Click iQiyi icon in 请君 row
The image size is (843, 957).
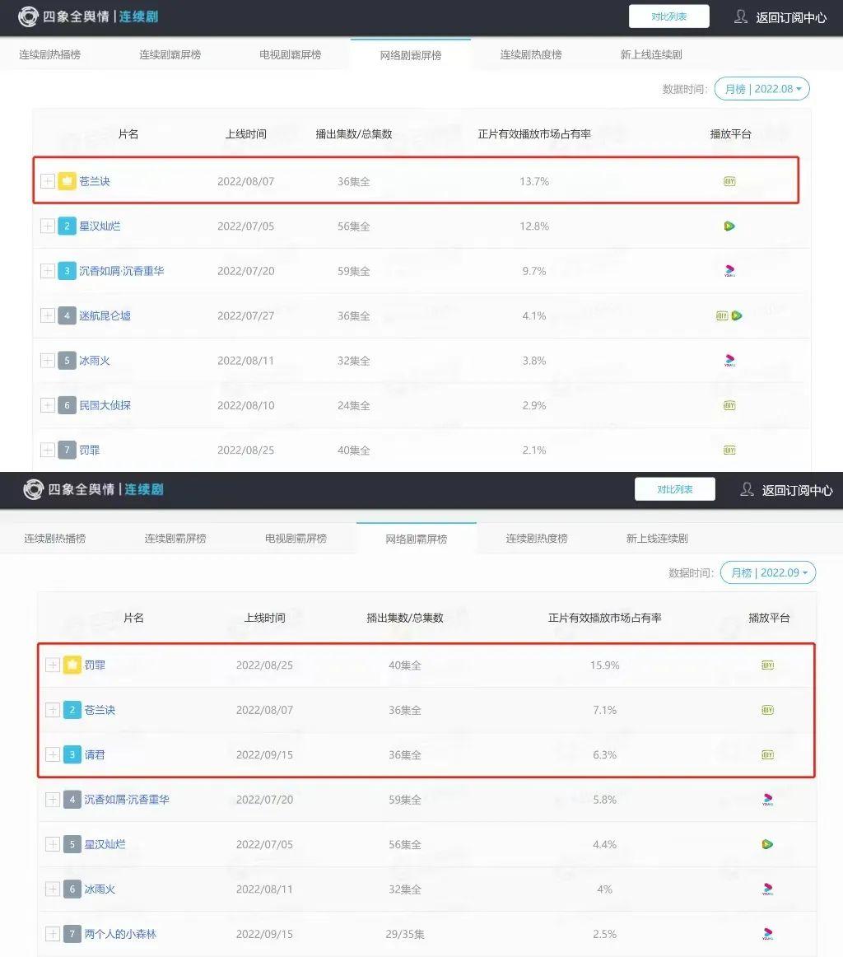768,754
